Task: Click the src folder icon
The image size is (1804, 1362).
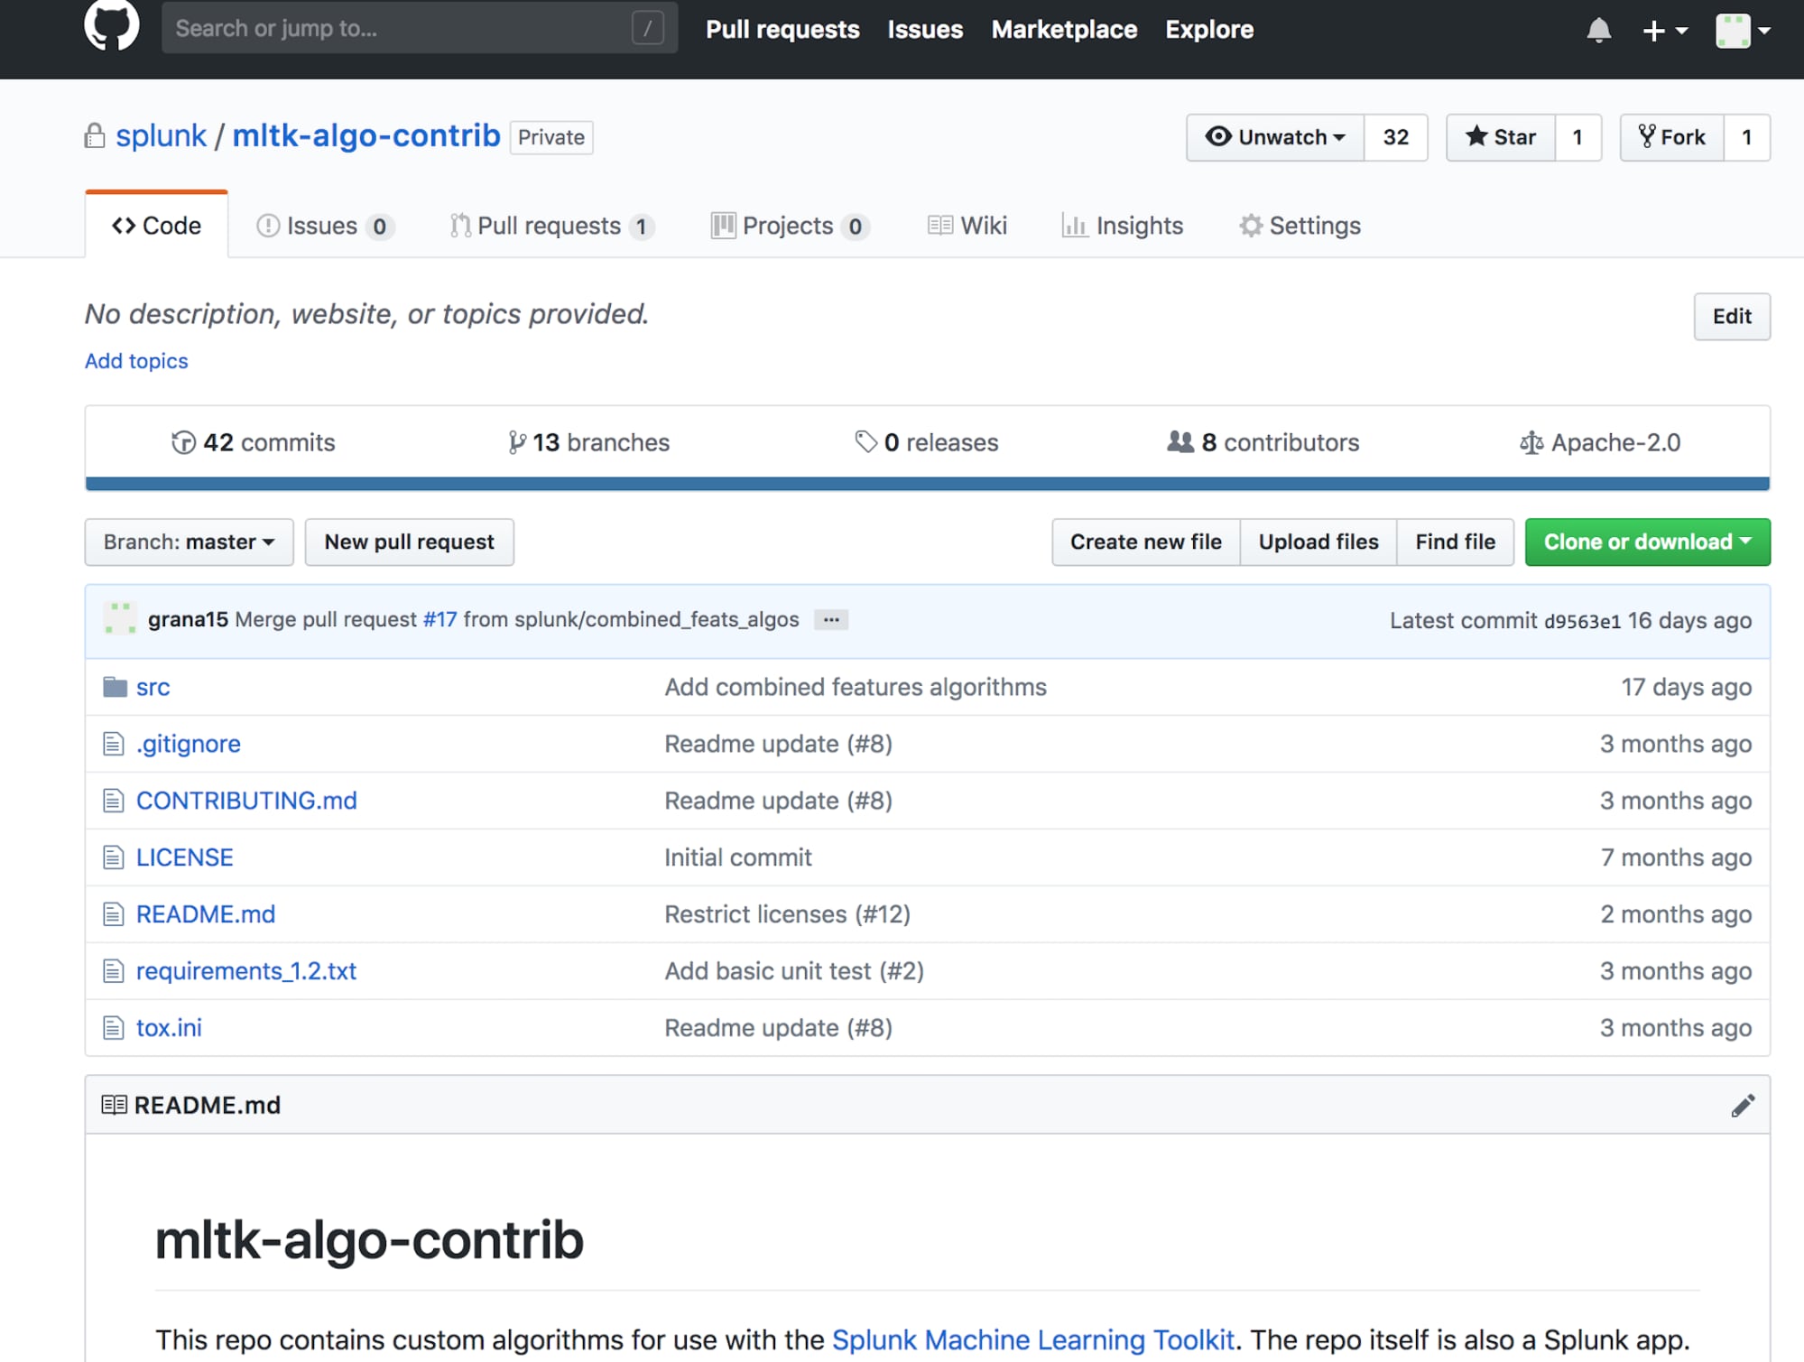Action: [115, 687]
